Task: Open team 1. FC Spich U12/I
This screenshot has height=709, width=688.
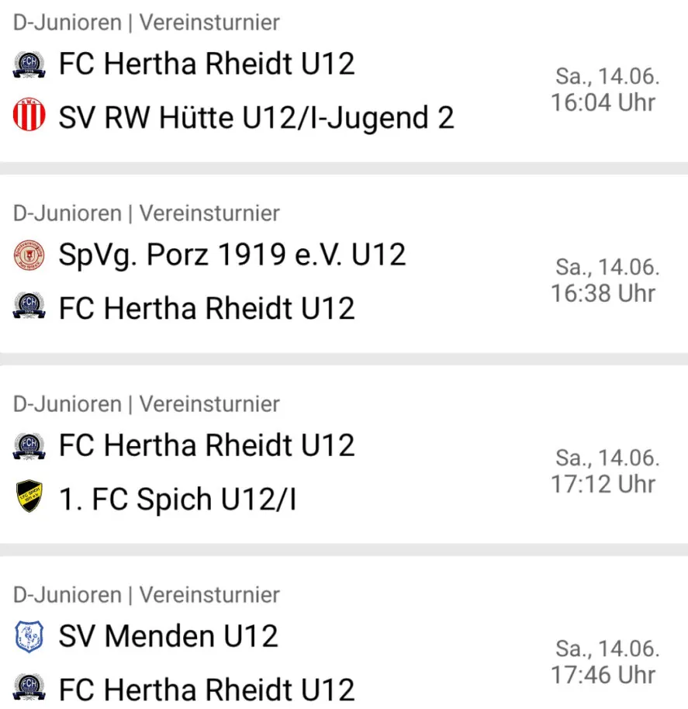Action: point(178,500)
